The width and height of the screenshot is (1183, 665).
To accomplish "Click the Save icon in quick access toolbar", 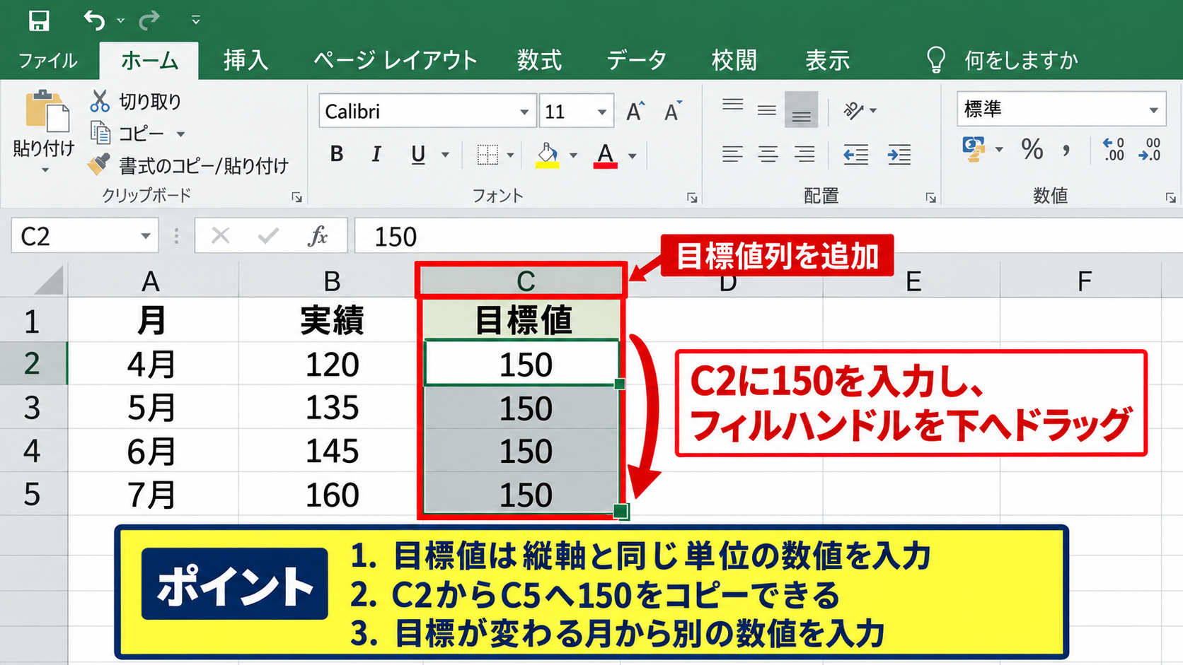I will pos(39,20).
